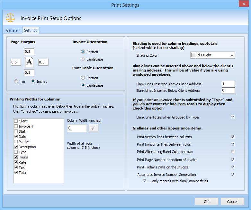Check the Invoice # column checkbox

(16, 126)
